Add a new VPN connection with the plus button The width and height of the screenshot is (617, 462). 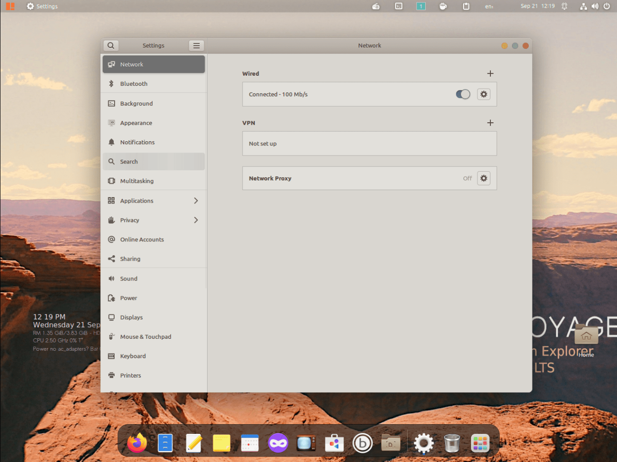tap(490, 123)
